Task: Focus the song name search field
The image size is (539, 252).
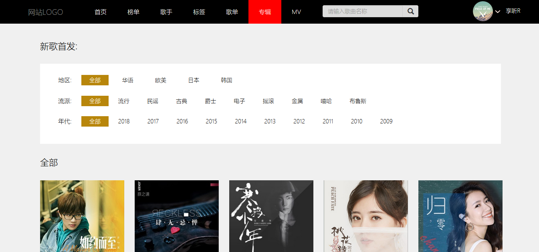Action: (363, 11)
